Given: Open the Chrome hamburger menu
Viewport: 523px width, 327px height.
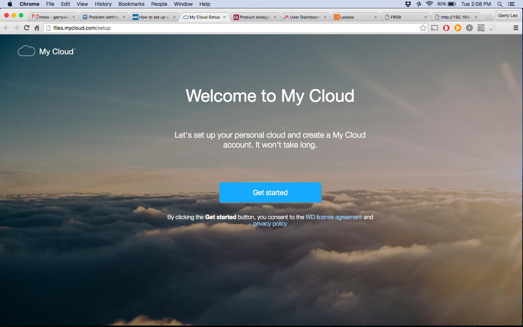Looking at the screenshot, I should pyautogui.click(x=516, y=28).
